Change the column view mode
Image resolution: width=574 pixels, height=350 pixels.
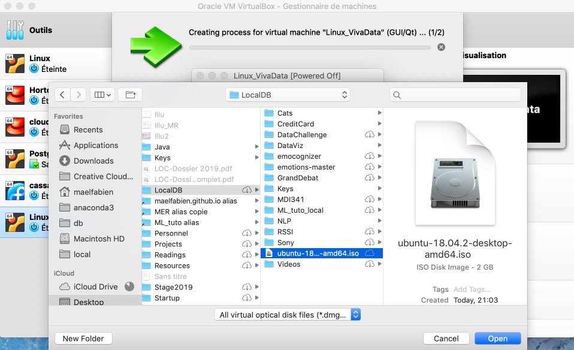pyautogui.click(x=102, y=95)
